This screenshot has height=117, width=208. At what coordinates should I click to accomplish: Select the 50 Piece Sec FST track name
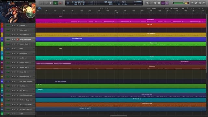pyautogui.click(x=26, y=109)
